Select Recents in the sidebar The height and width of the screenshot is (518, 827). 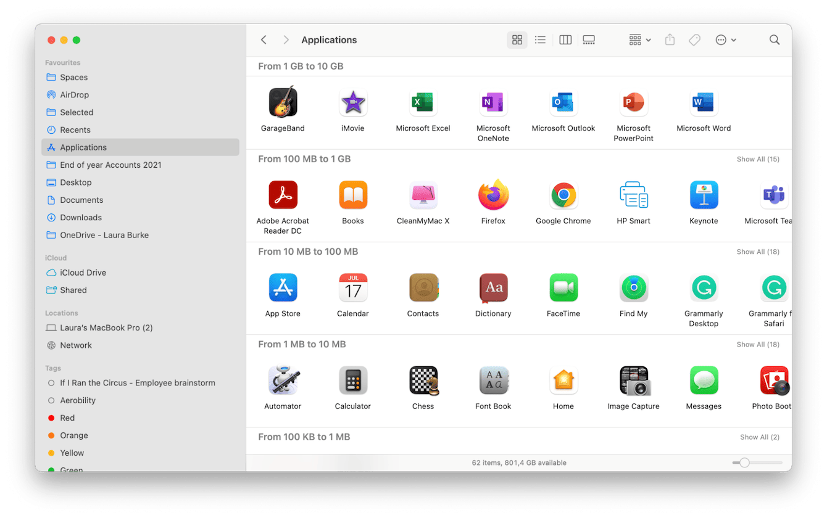(x=140, y=130)
